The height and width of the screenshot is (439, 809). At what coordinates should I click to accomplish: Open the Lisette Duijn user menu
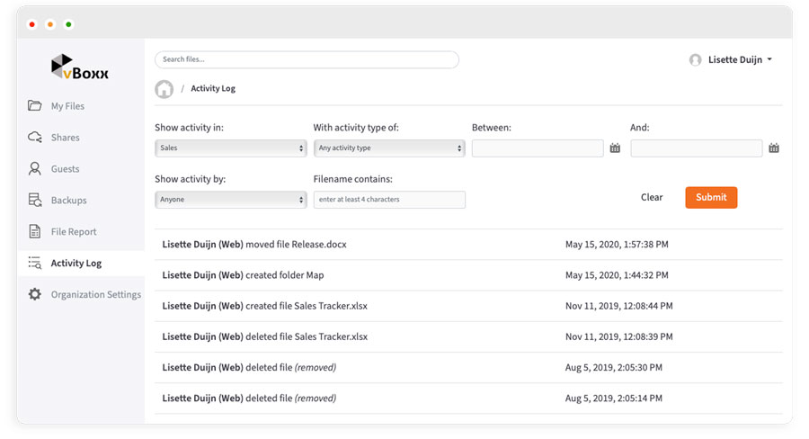pyautogui.click(x=731, y=60)
